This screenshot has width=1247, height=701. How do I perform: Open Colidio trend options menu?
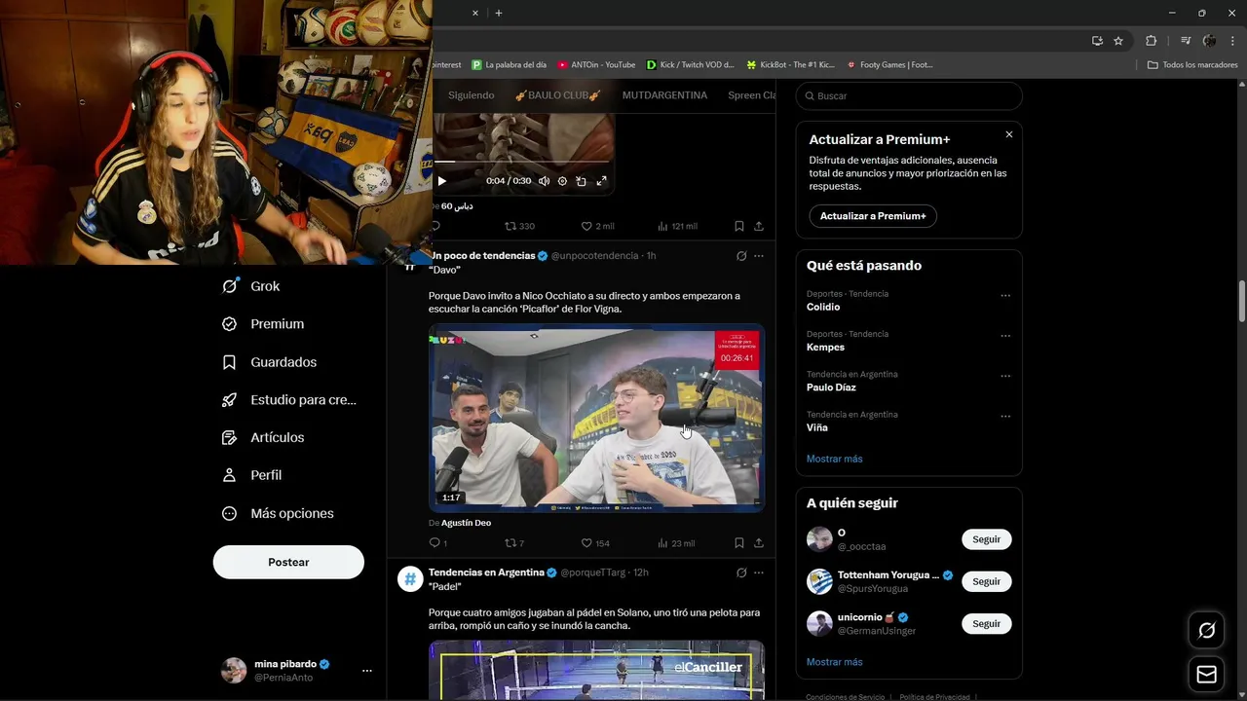coord(1005,296)
